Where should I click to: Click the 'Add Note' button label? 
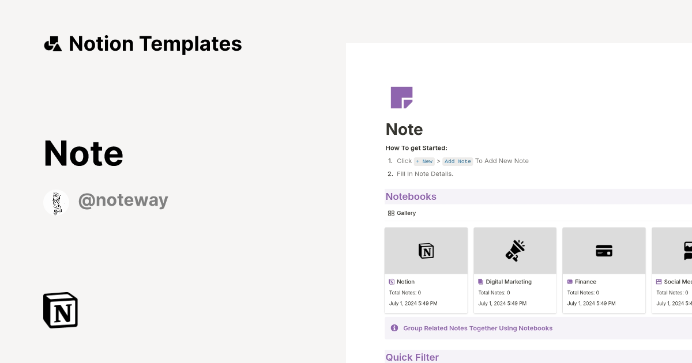457,161
